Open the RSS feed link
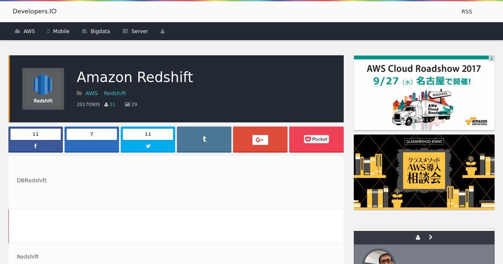The height and width of the screenshot is (264, 503). pos(467,12)
